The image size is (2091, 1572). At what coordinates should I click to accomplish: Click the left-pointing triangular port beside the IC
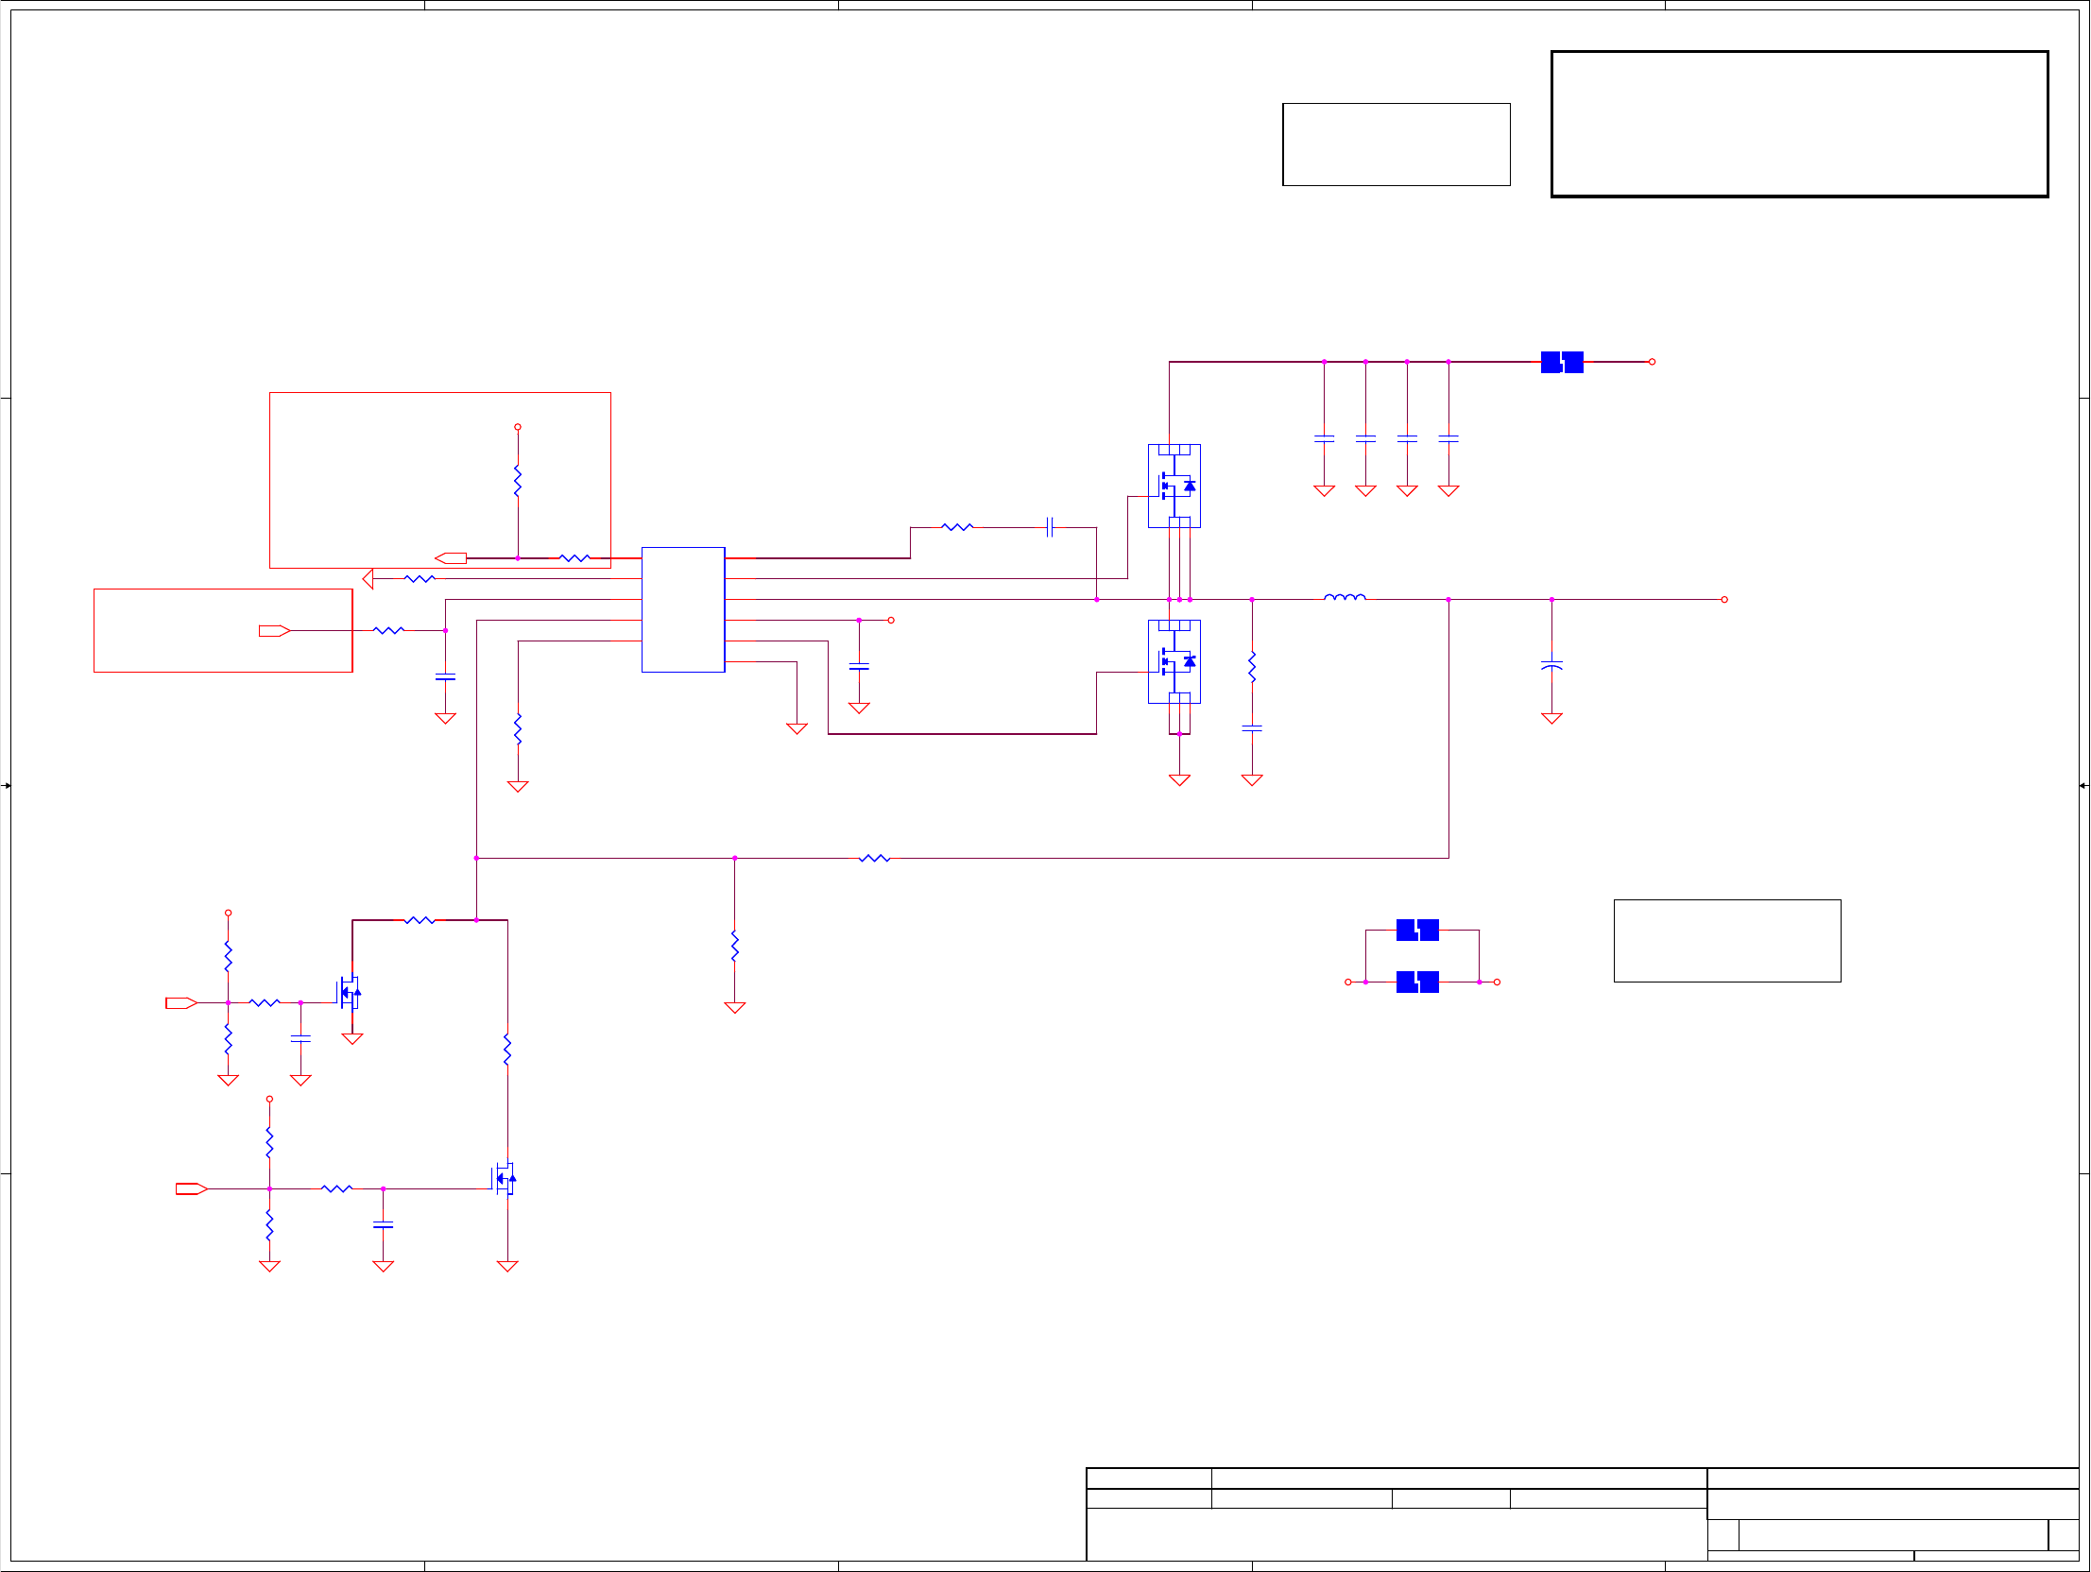click(x=368, y=578)
